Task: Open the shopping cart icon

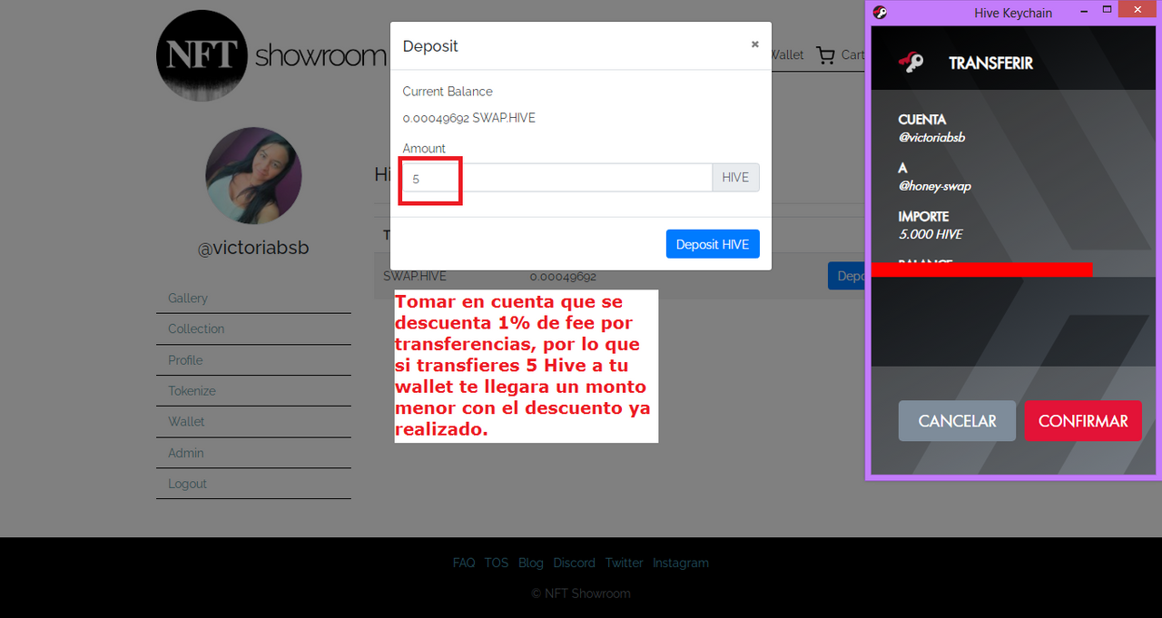Action: (x=825, y=55)
